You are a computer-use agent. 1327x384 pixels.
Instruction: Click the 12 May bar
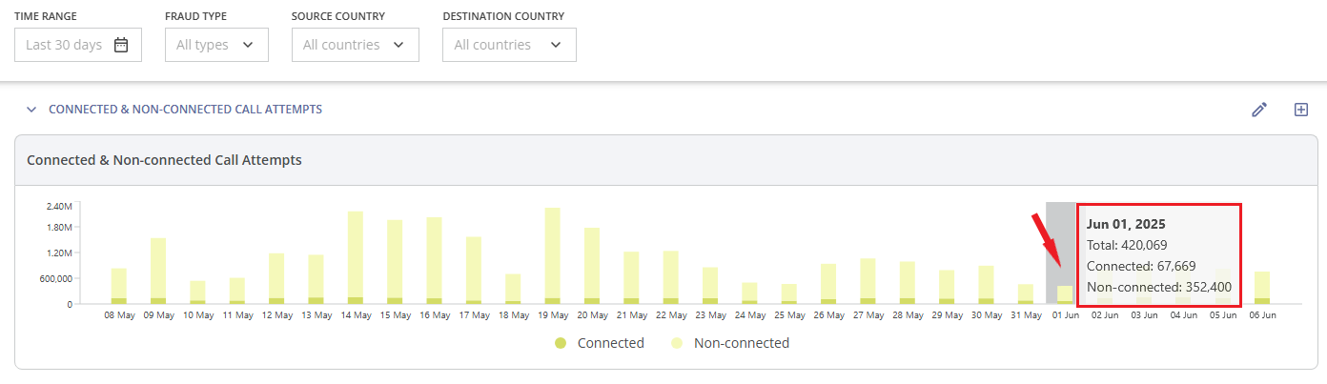click(x=276, y=278)
